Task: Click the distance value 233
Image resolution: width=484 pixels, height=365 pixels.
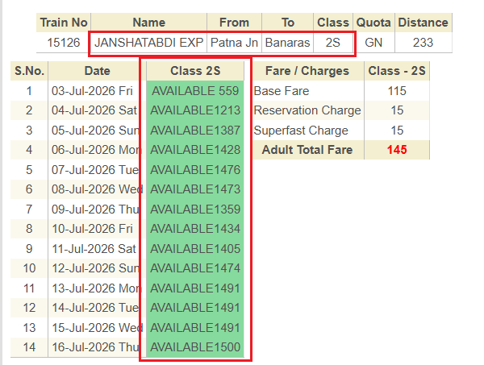Action: [x=423, y=43]
